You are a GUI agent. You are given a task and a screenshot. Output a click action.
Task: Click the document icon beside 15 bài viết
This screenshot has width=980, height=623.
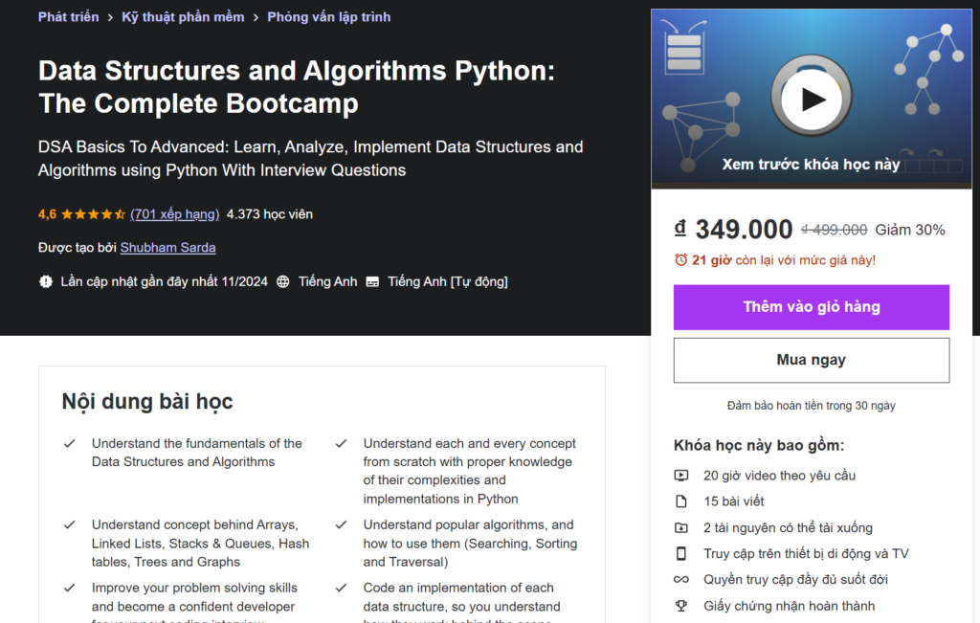pos(681,501)
